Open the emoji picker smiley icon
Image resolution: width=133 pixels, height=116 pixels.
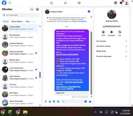[x=86, y=101]
